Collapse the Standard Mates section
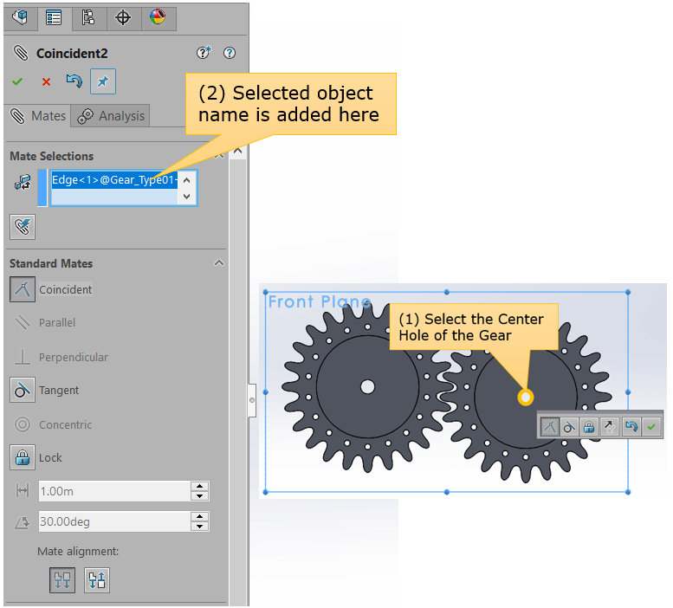The height and width of the screenshot is (608, 673). 219,263
